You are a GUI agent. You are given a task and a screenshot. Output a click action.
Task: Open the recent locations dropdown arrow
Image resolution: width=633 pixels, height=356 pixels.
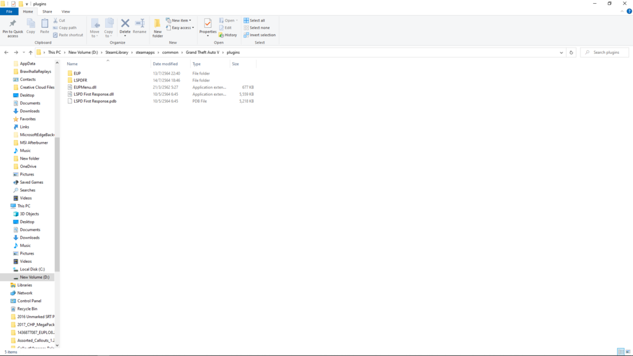(23, 53)
